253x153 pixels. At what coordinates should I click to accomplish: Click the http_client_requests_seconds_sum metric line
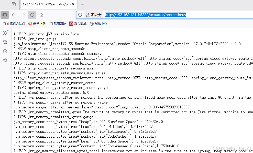pos(133,63)
